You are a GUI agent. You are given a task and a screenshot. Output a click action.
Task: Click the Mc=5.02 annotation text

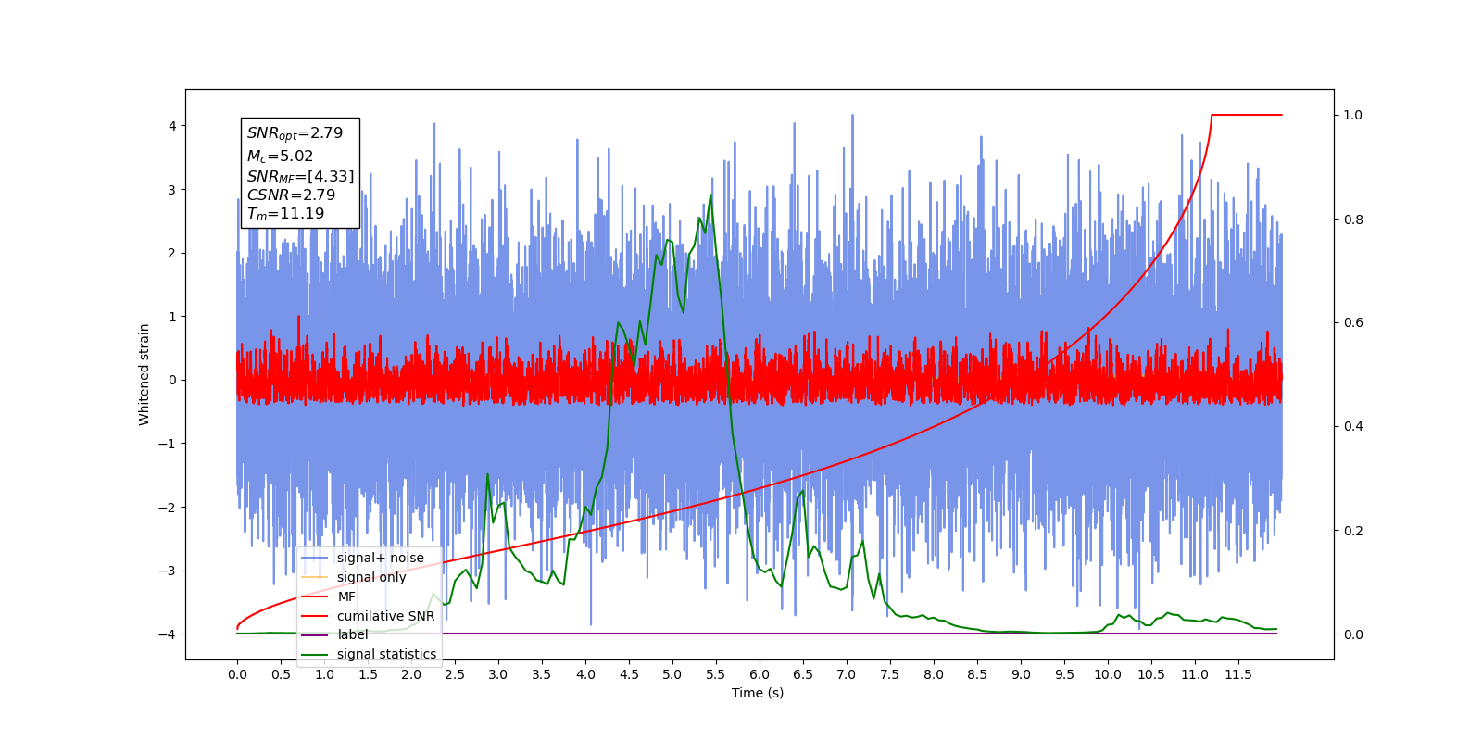[x=280, y=157]
